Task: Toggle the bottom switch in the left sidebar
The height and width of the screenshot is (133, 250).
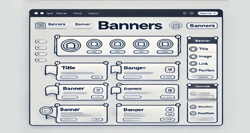Action: pyautogui.click(x=41, y=60)
